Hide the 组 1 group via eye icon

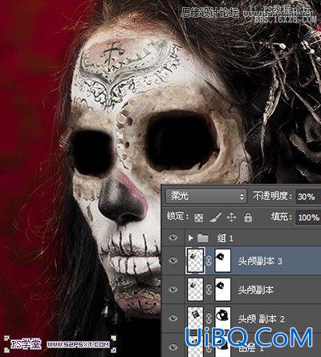(173, 237)
